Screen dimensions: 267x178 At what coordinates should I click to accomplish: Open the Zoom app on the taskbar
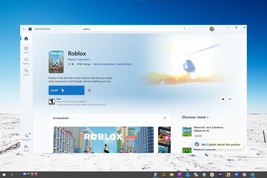(236, 174)
